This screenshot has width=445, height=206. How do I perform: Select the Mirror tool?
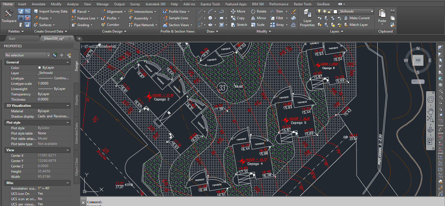pyautogui.click(x=259, y=18)
